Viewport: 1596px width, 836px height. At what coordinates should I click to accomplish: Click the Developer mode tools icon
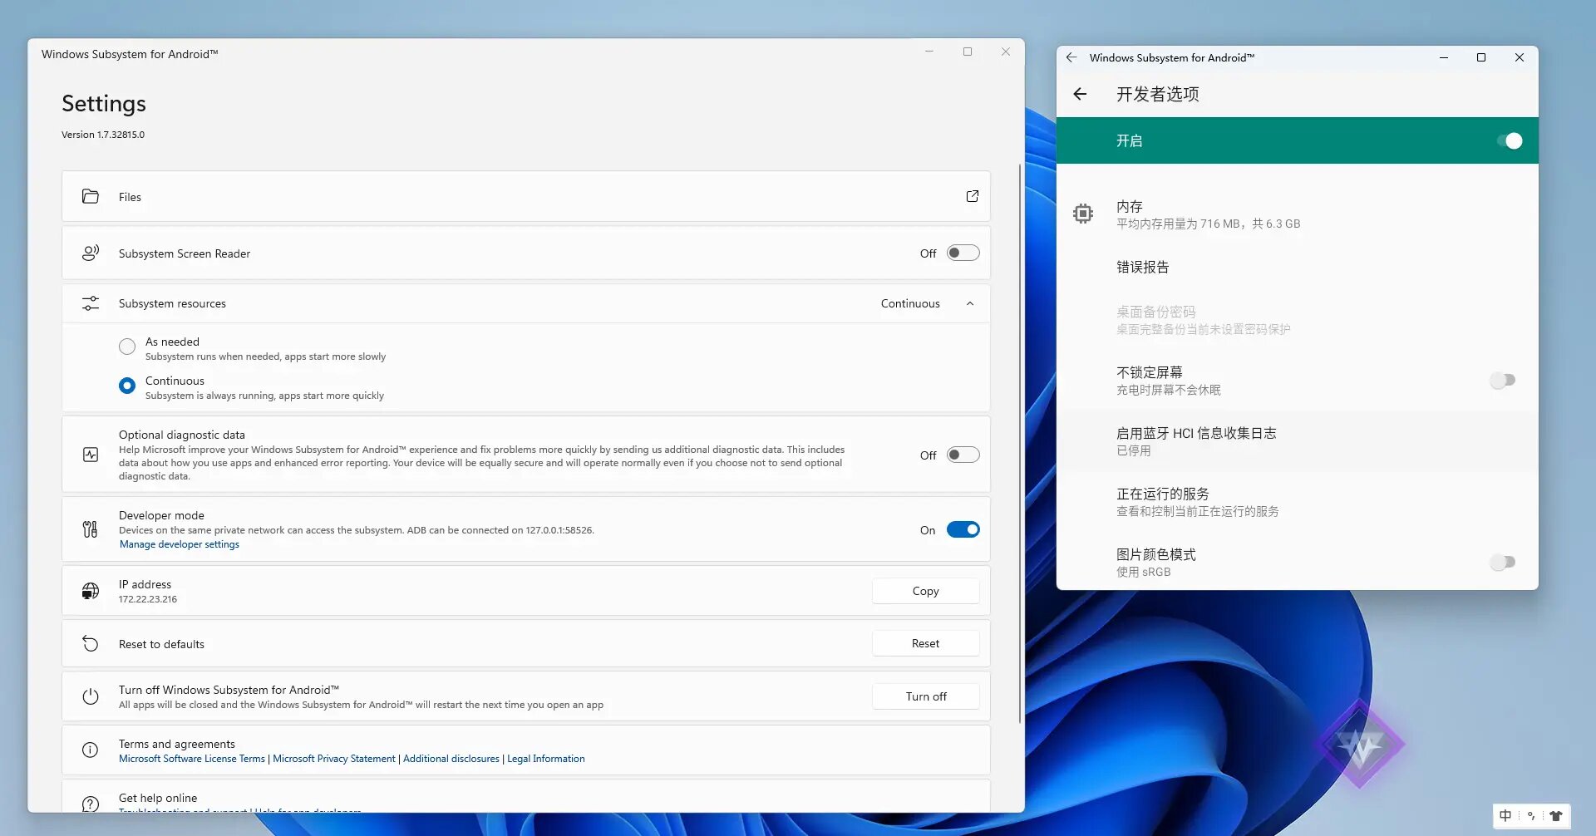91,529
